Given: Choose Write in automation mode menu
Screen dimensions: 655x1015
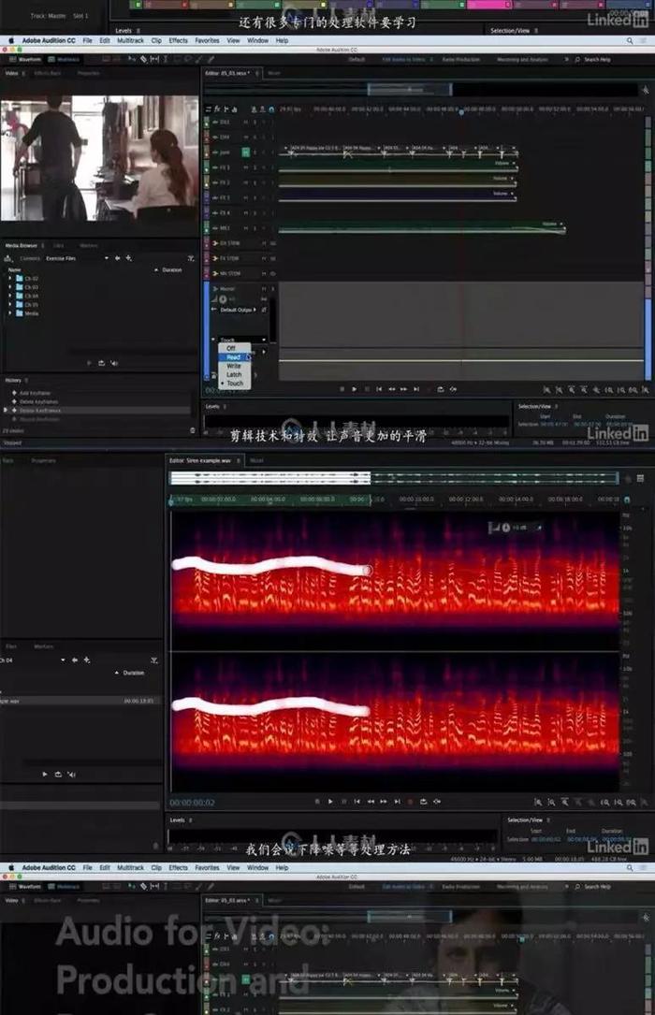Looking at the screenshot, I should 234,366.
